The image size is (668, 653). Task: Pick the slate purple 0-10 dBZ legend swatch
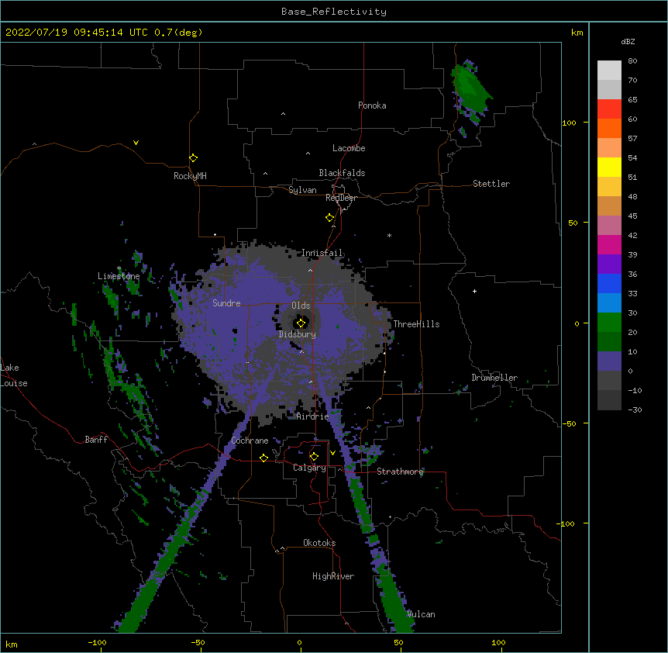coord(609,361)
